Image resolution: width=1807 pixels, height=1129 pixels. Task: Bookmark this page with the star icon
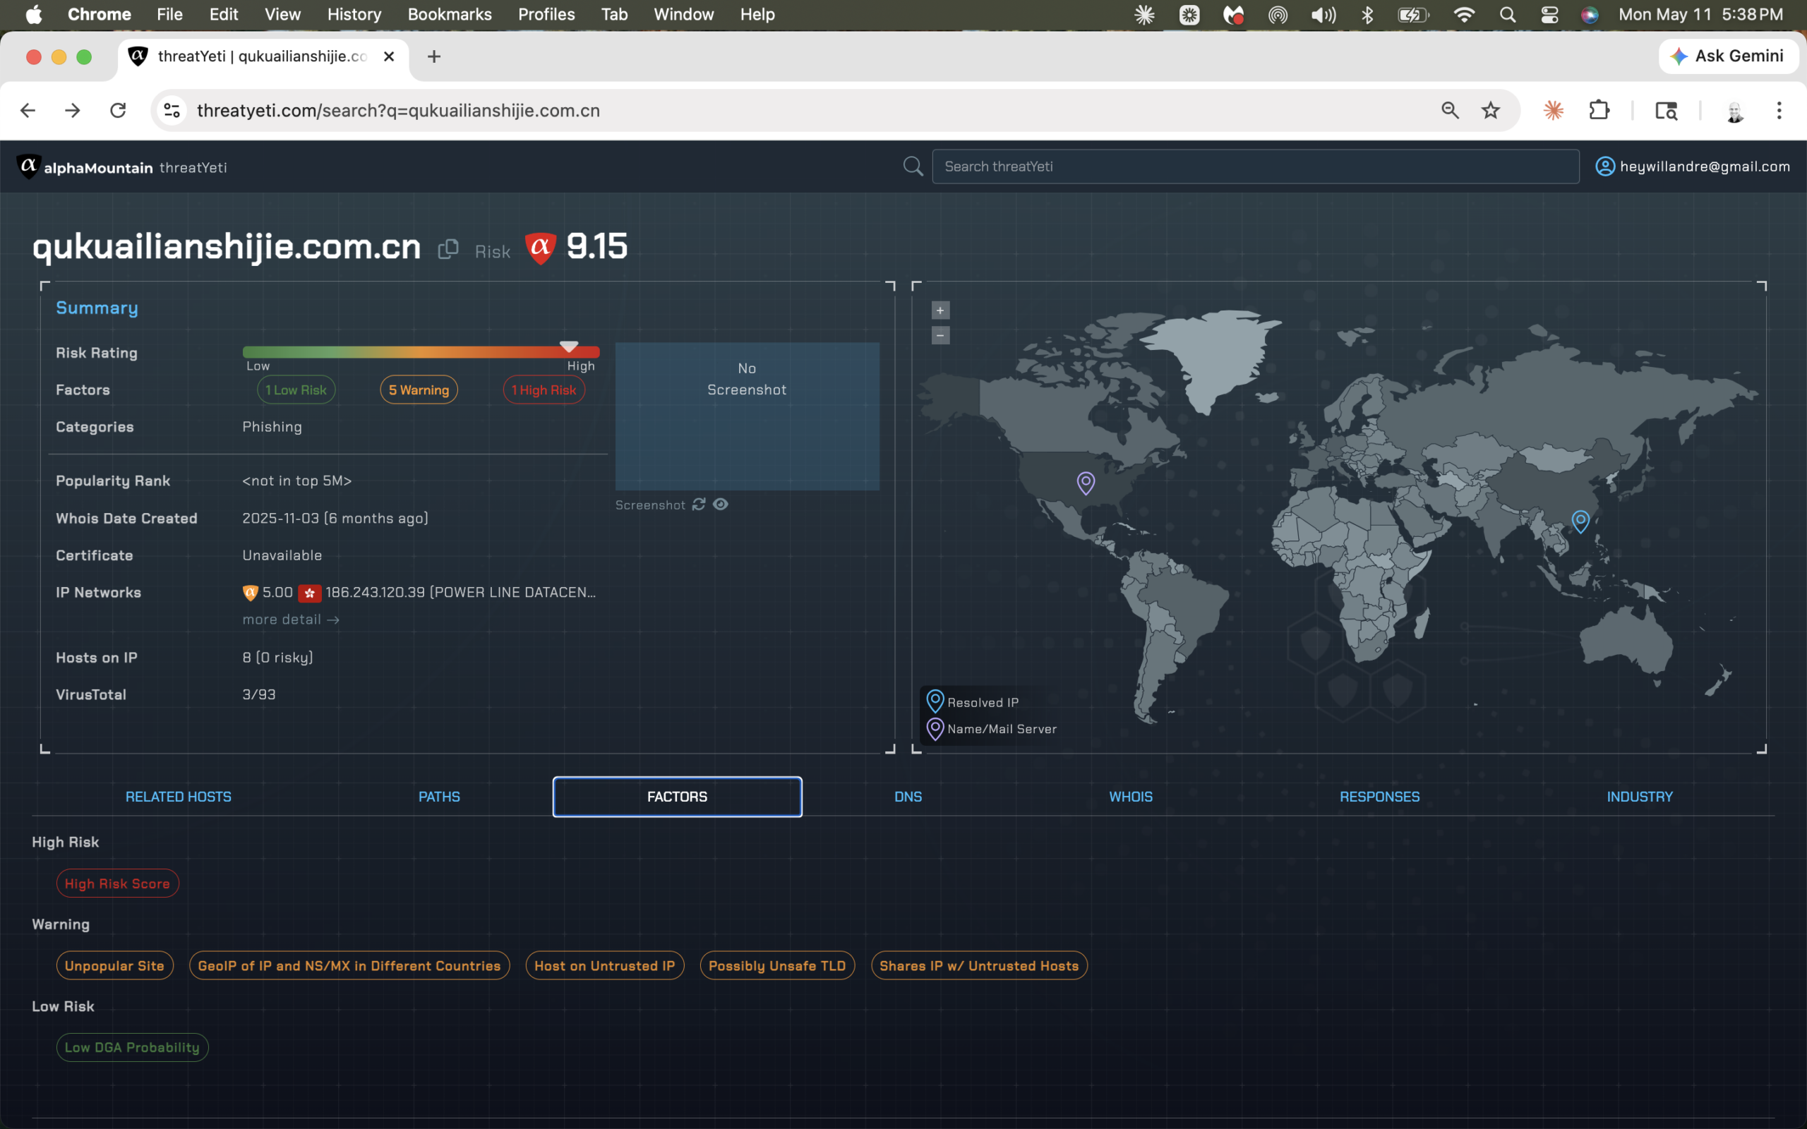1490,111
